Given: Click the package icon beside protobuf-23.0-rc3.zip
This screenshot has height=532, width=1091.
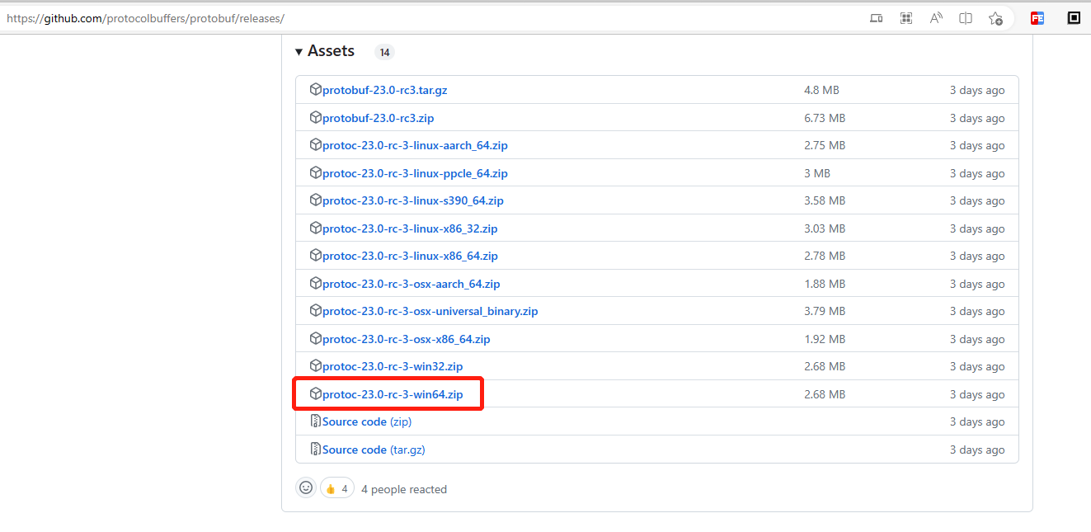Looking at the screenshot, I should click(315, 117).
